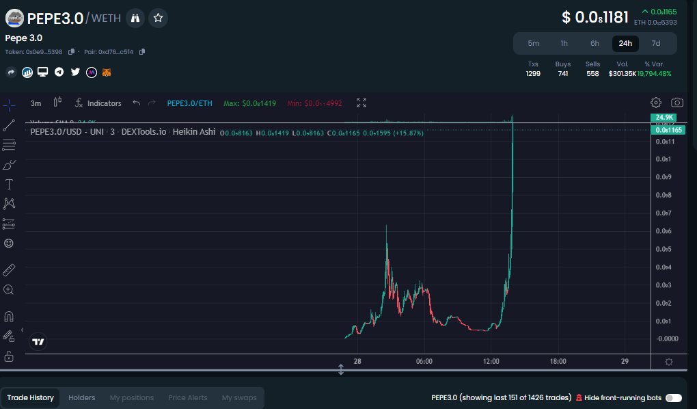Select the brush drawing tool
This screenshot has width=697, height=409.
[9, 165]
